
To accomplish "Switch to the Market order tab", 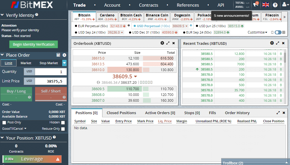I will pyautogui.click(x=26, y=63).
